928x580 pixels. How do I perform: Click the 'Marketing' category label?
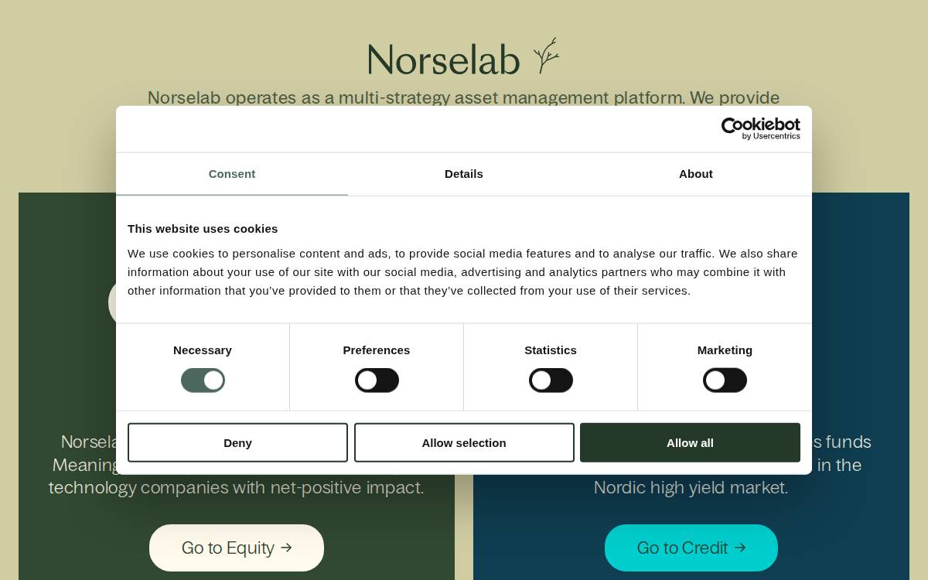coord(725,350)
